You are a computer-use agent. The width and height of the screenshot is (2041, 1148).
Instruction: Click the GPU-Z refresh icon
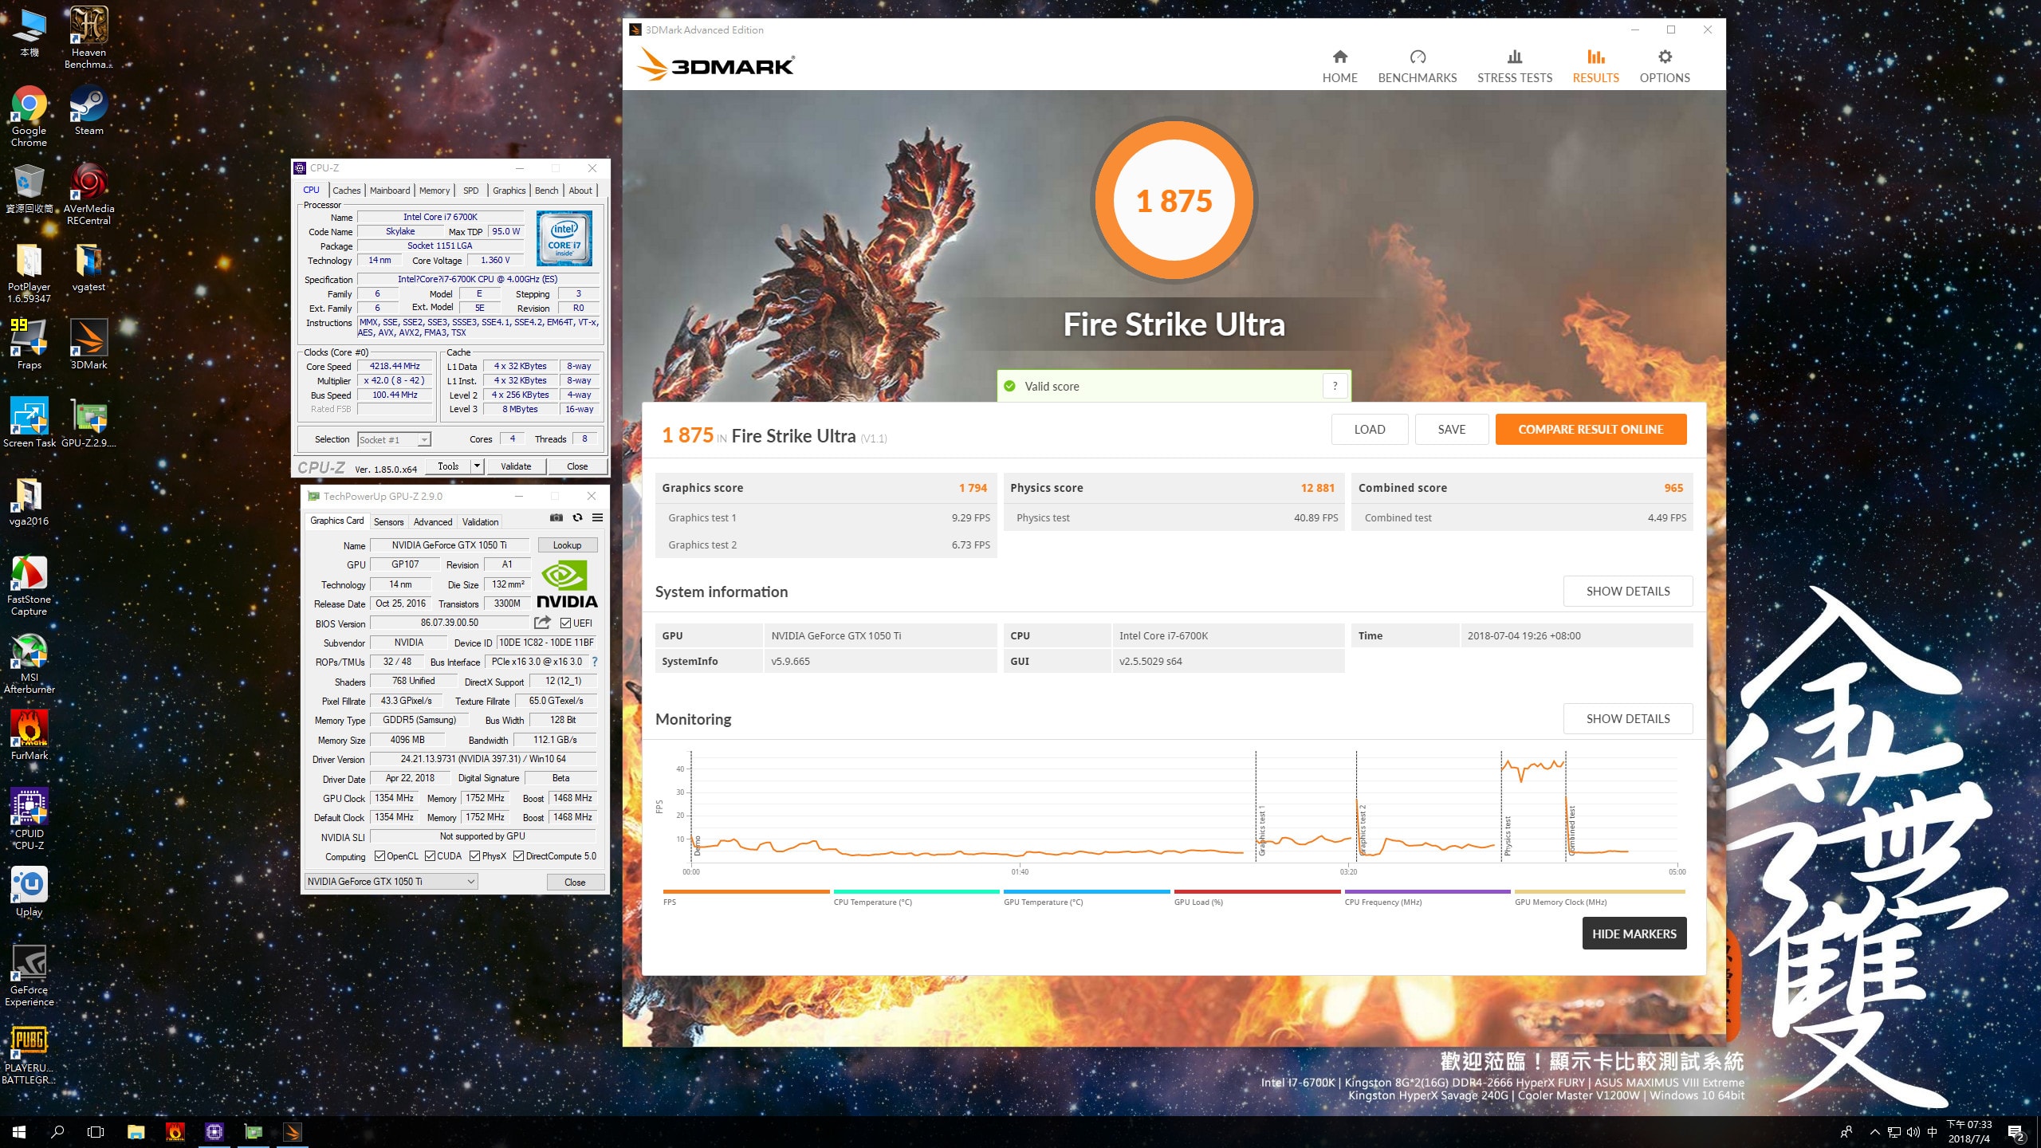click(577, 518)
